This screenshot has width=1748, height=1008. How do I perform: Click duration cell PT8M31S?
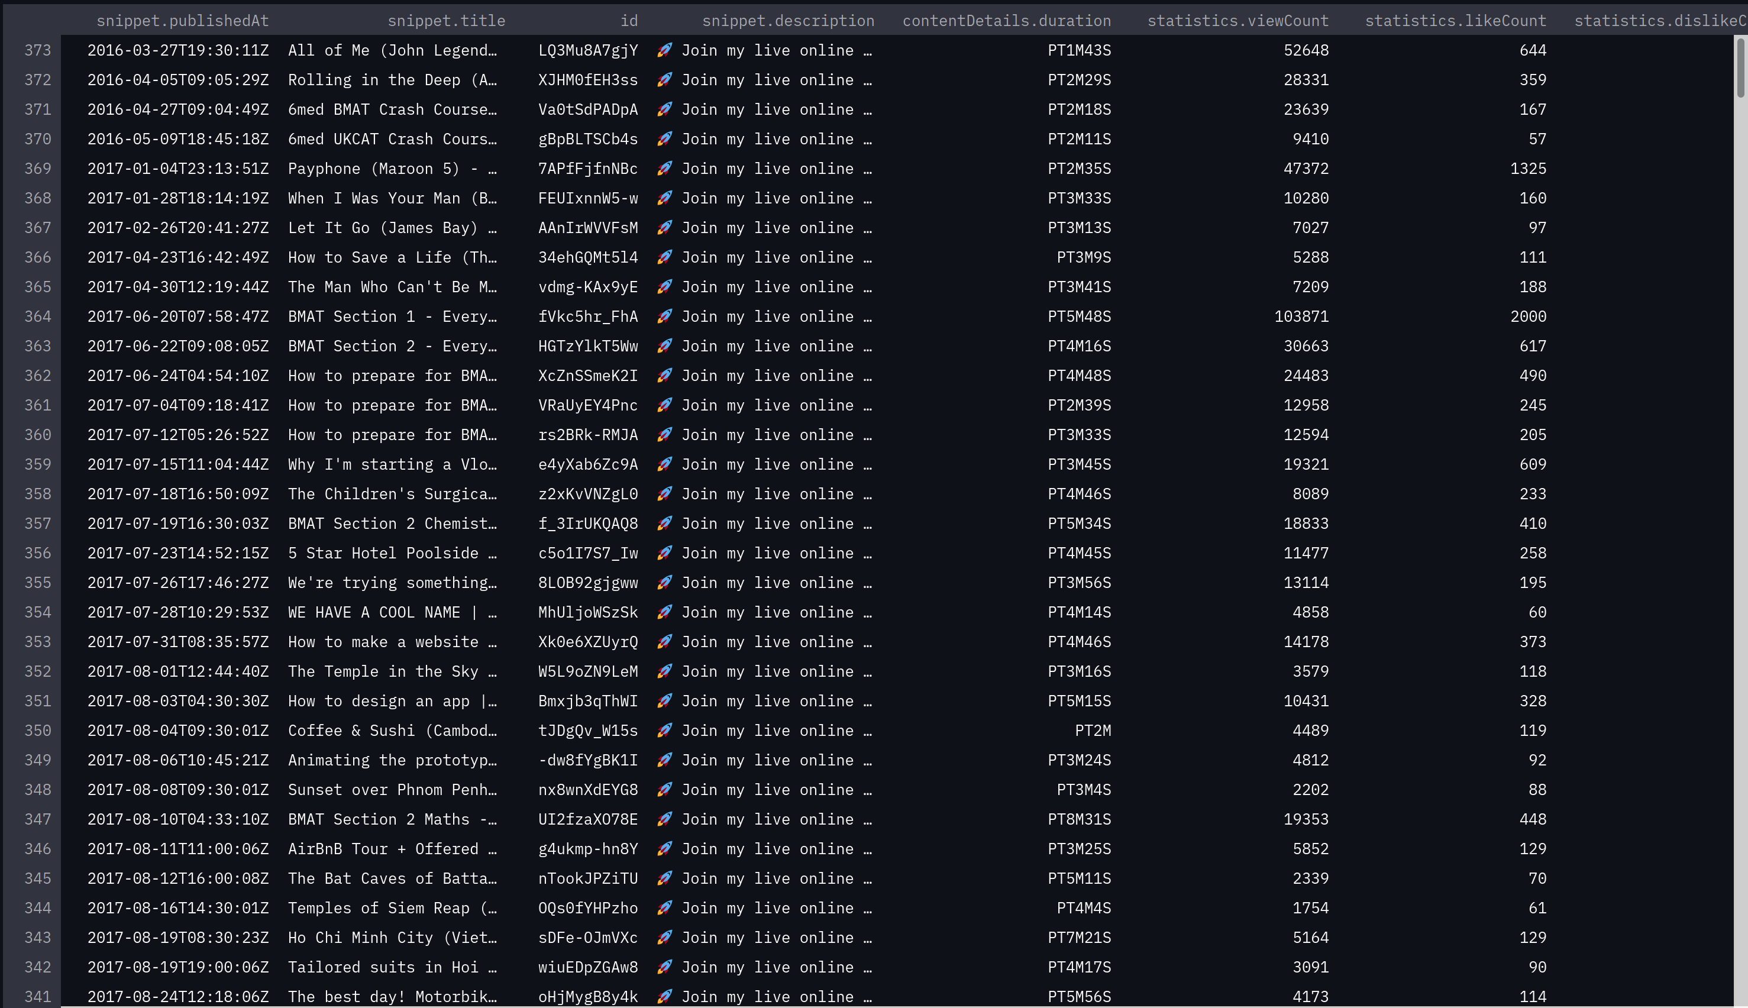point(1078,819)
